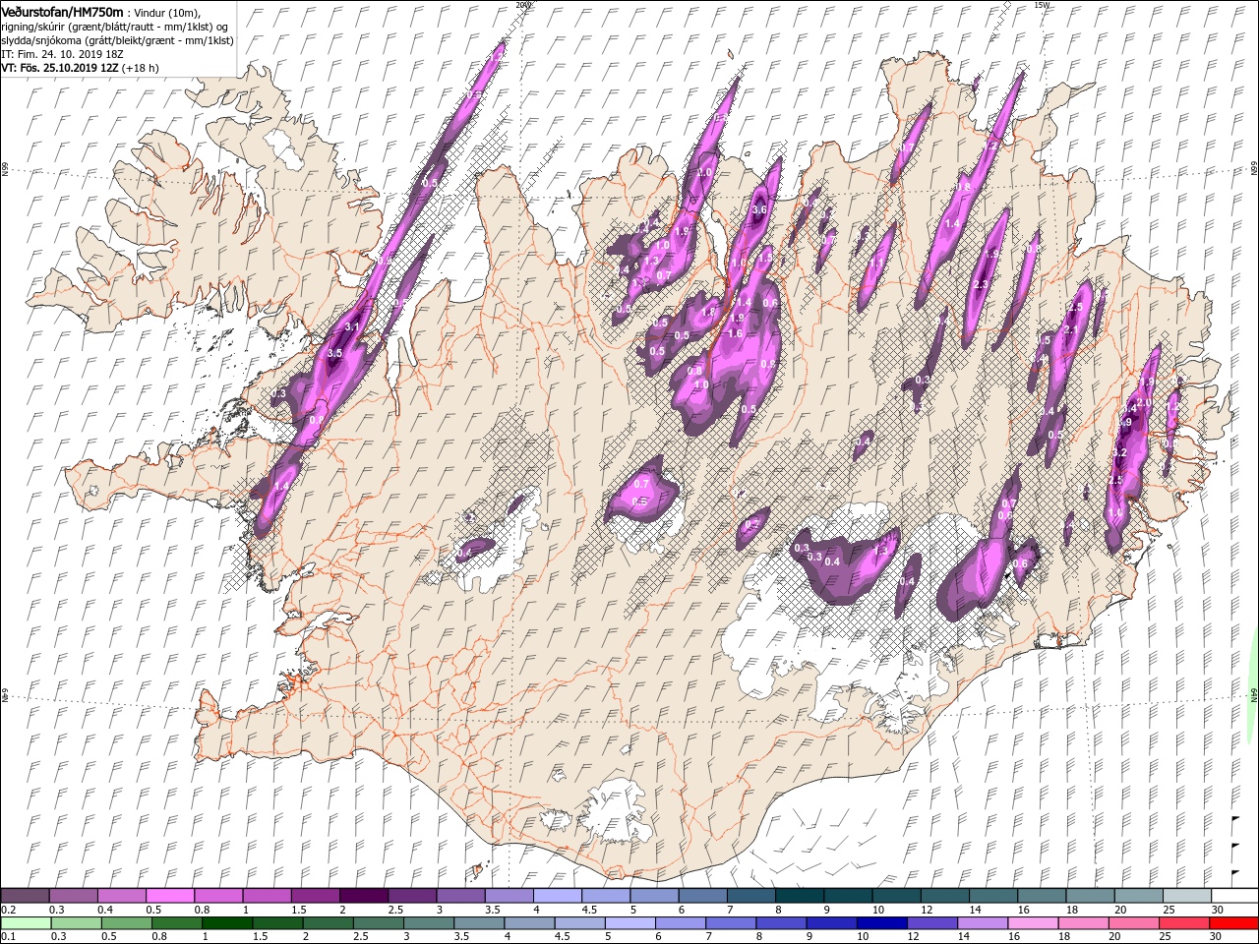Screen dimensions: 1259x944
Task: Click the "20W" longitude label
Action: [522, 5]
